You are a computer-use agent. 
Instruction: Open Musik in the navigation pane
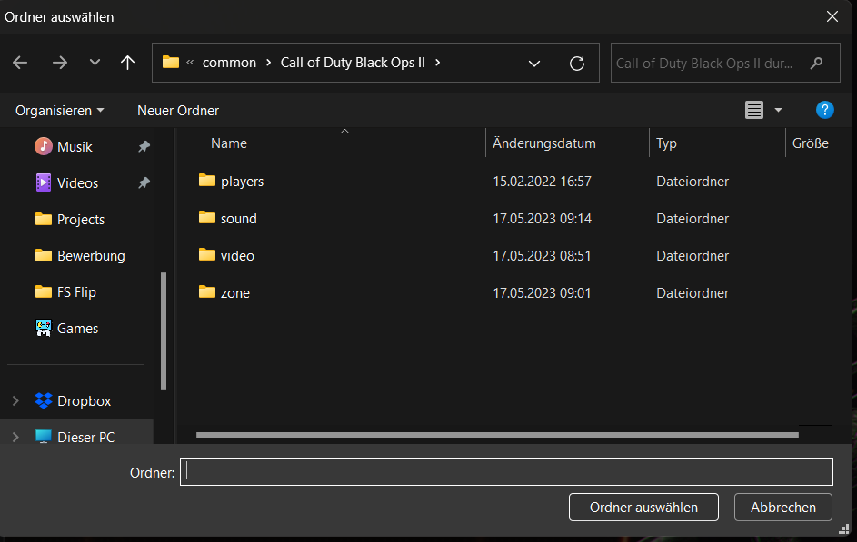pos(75,147)
